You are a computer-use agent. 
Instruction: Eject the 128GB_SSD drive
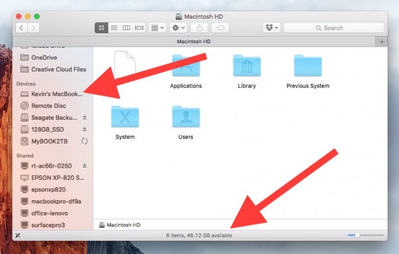(84, 129)
